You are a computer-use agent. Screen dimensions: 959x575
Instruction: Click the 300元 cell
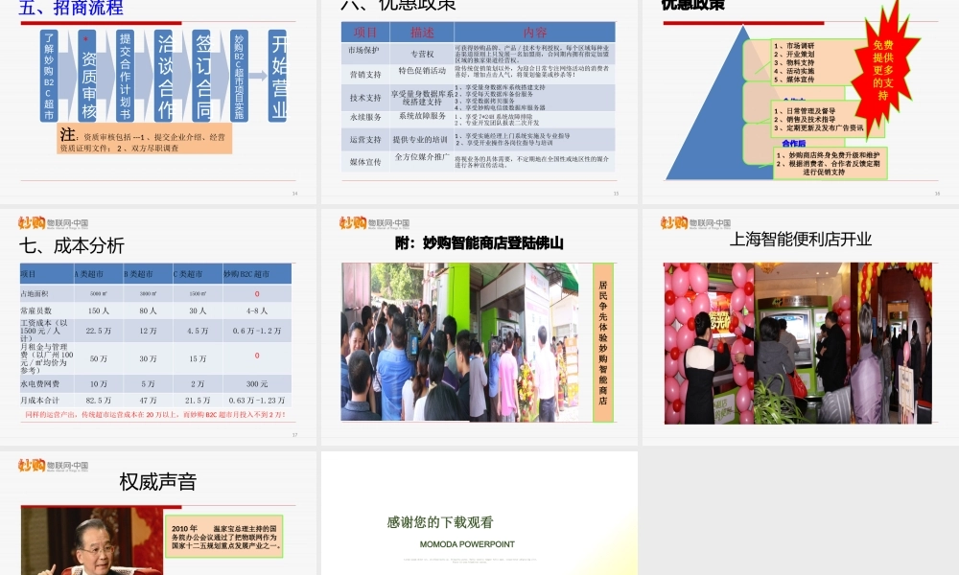coord(257,383)
